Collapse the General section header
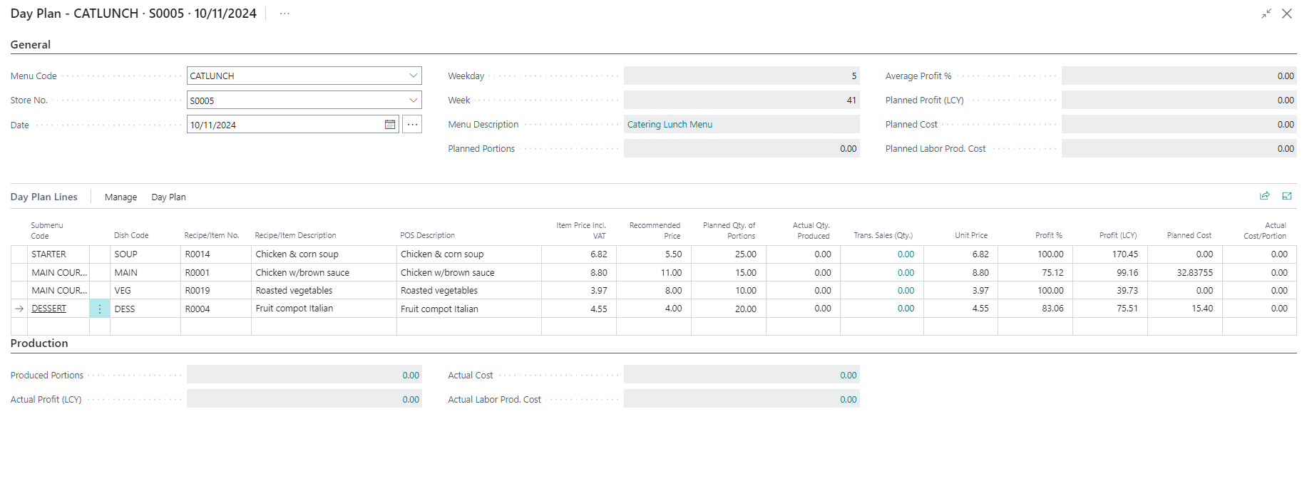 31,44
